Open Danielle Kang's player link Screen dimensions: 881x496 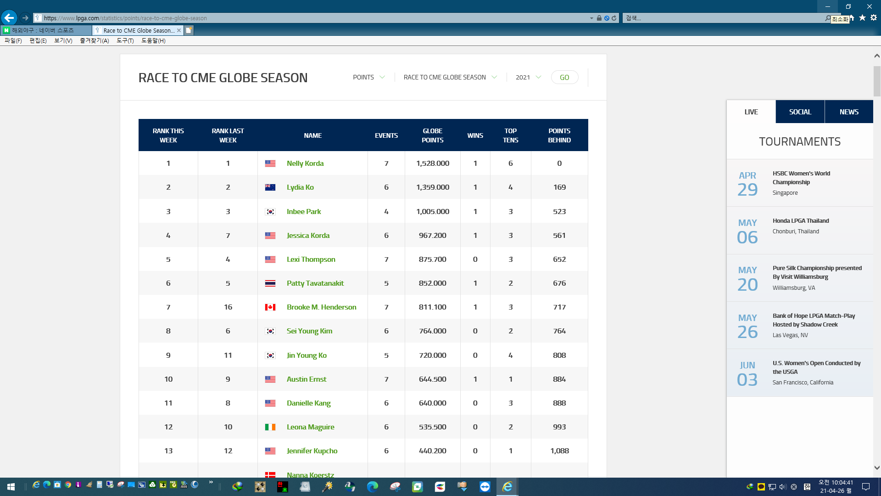pos(308,403)
